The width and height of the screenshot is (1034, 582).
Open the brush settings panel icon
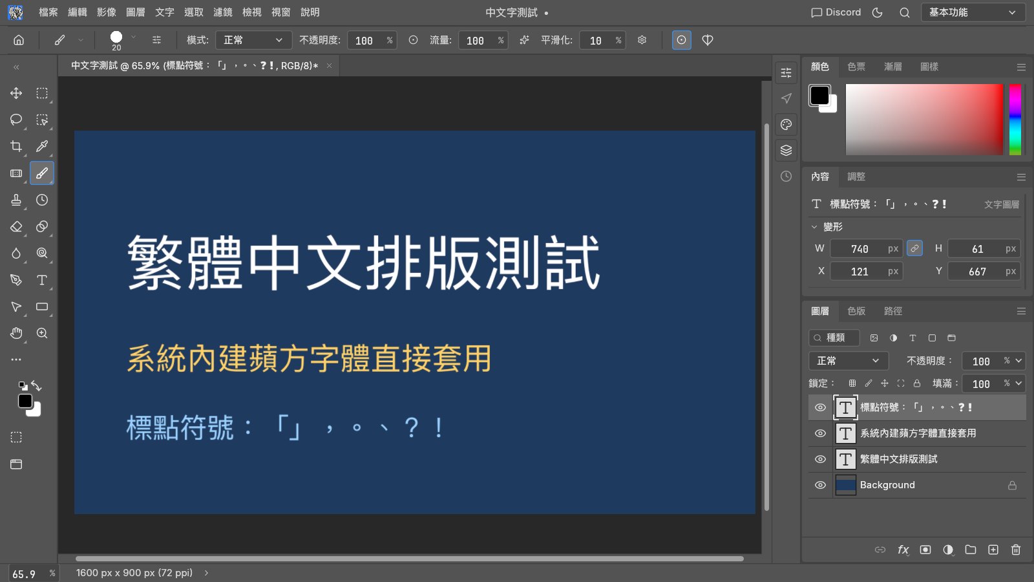click(x=156, y=40)
